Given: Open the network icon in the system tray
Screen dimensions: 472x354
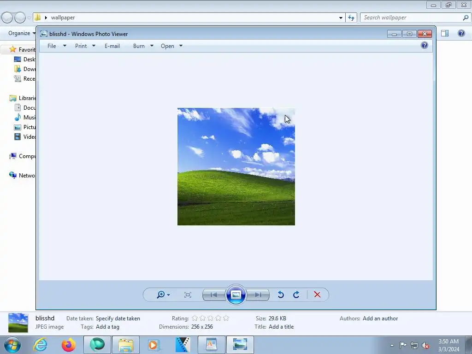Looking at the screenshot, I should tap(414, 345).
